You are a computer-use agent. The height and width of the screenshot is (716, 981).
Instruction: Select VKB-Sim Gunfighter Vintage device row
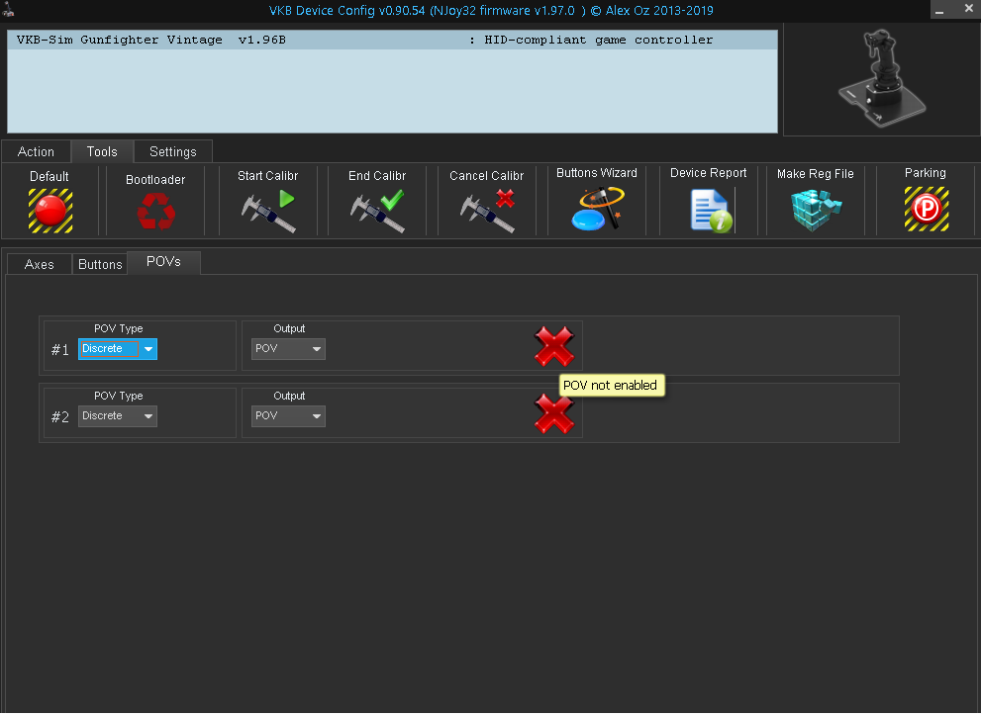coord(392,40)
